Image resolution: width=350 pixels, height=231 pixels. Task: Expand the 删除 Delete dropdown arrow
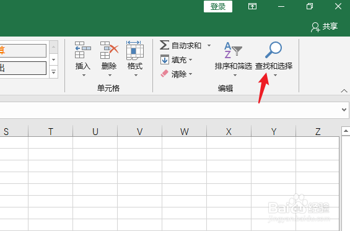click(110, 75)
